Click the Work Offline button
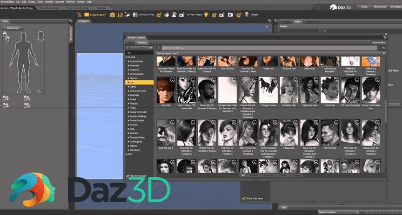The image size is (402, 215). pos(378,43)
